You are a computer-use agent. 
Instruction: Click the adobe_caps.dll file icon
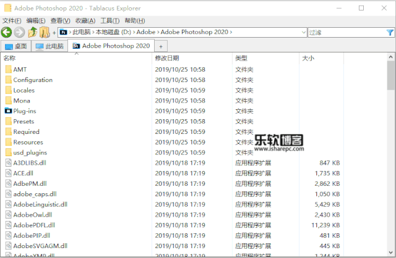click(9, 194)
